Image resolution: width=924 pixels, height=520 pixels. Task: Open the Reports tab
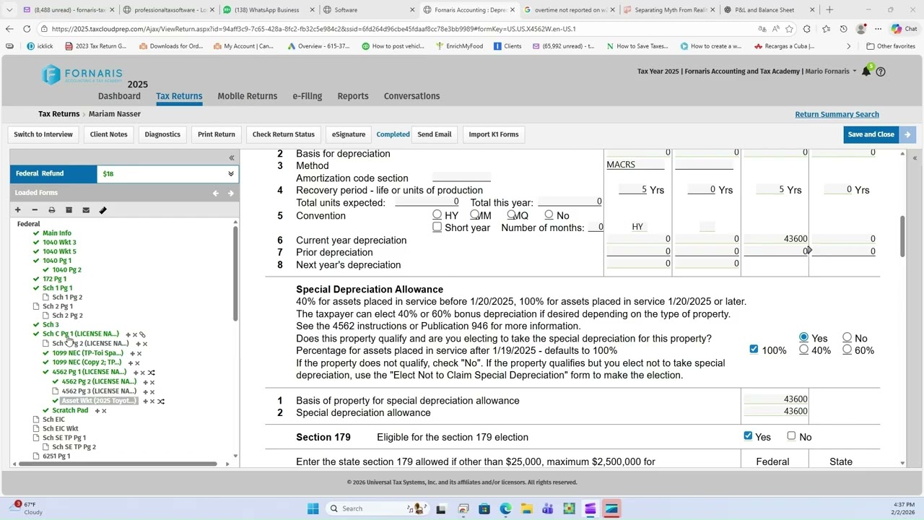pyautogui.click(x=353, y=96)
